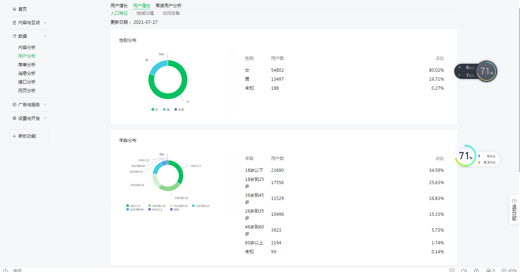
Task: Click the 性别分布 section heading
Action: coord(128,40)
